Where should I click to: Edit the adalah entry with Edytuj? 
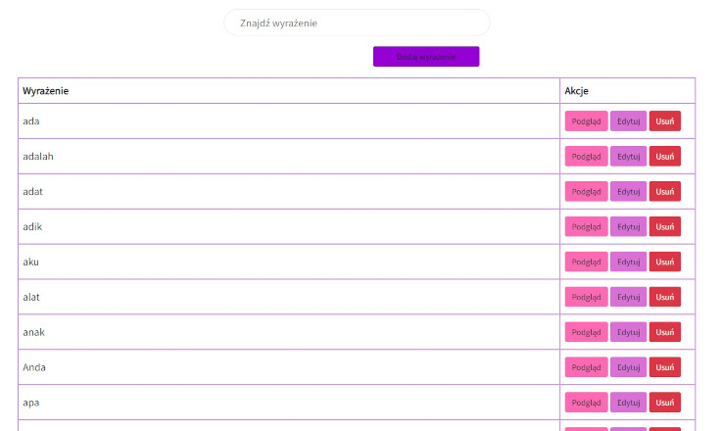[628, 157]
